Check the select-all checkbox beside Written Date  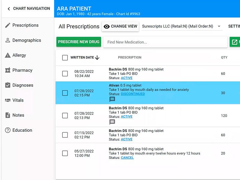(x=65, y=58)
